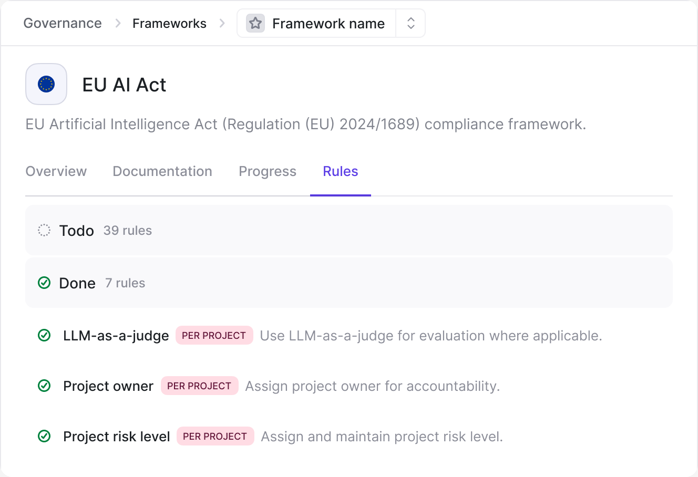Open the LLM-as-a-judge rule

click(116, 335)
